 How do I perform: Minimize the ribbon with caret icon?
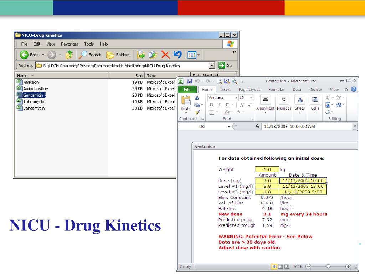(x=346, y=90)
